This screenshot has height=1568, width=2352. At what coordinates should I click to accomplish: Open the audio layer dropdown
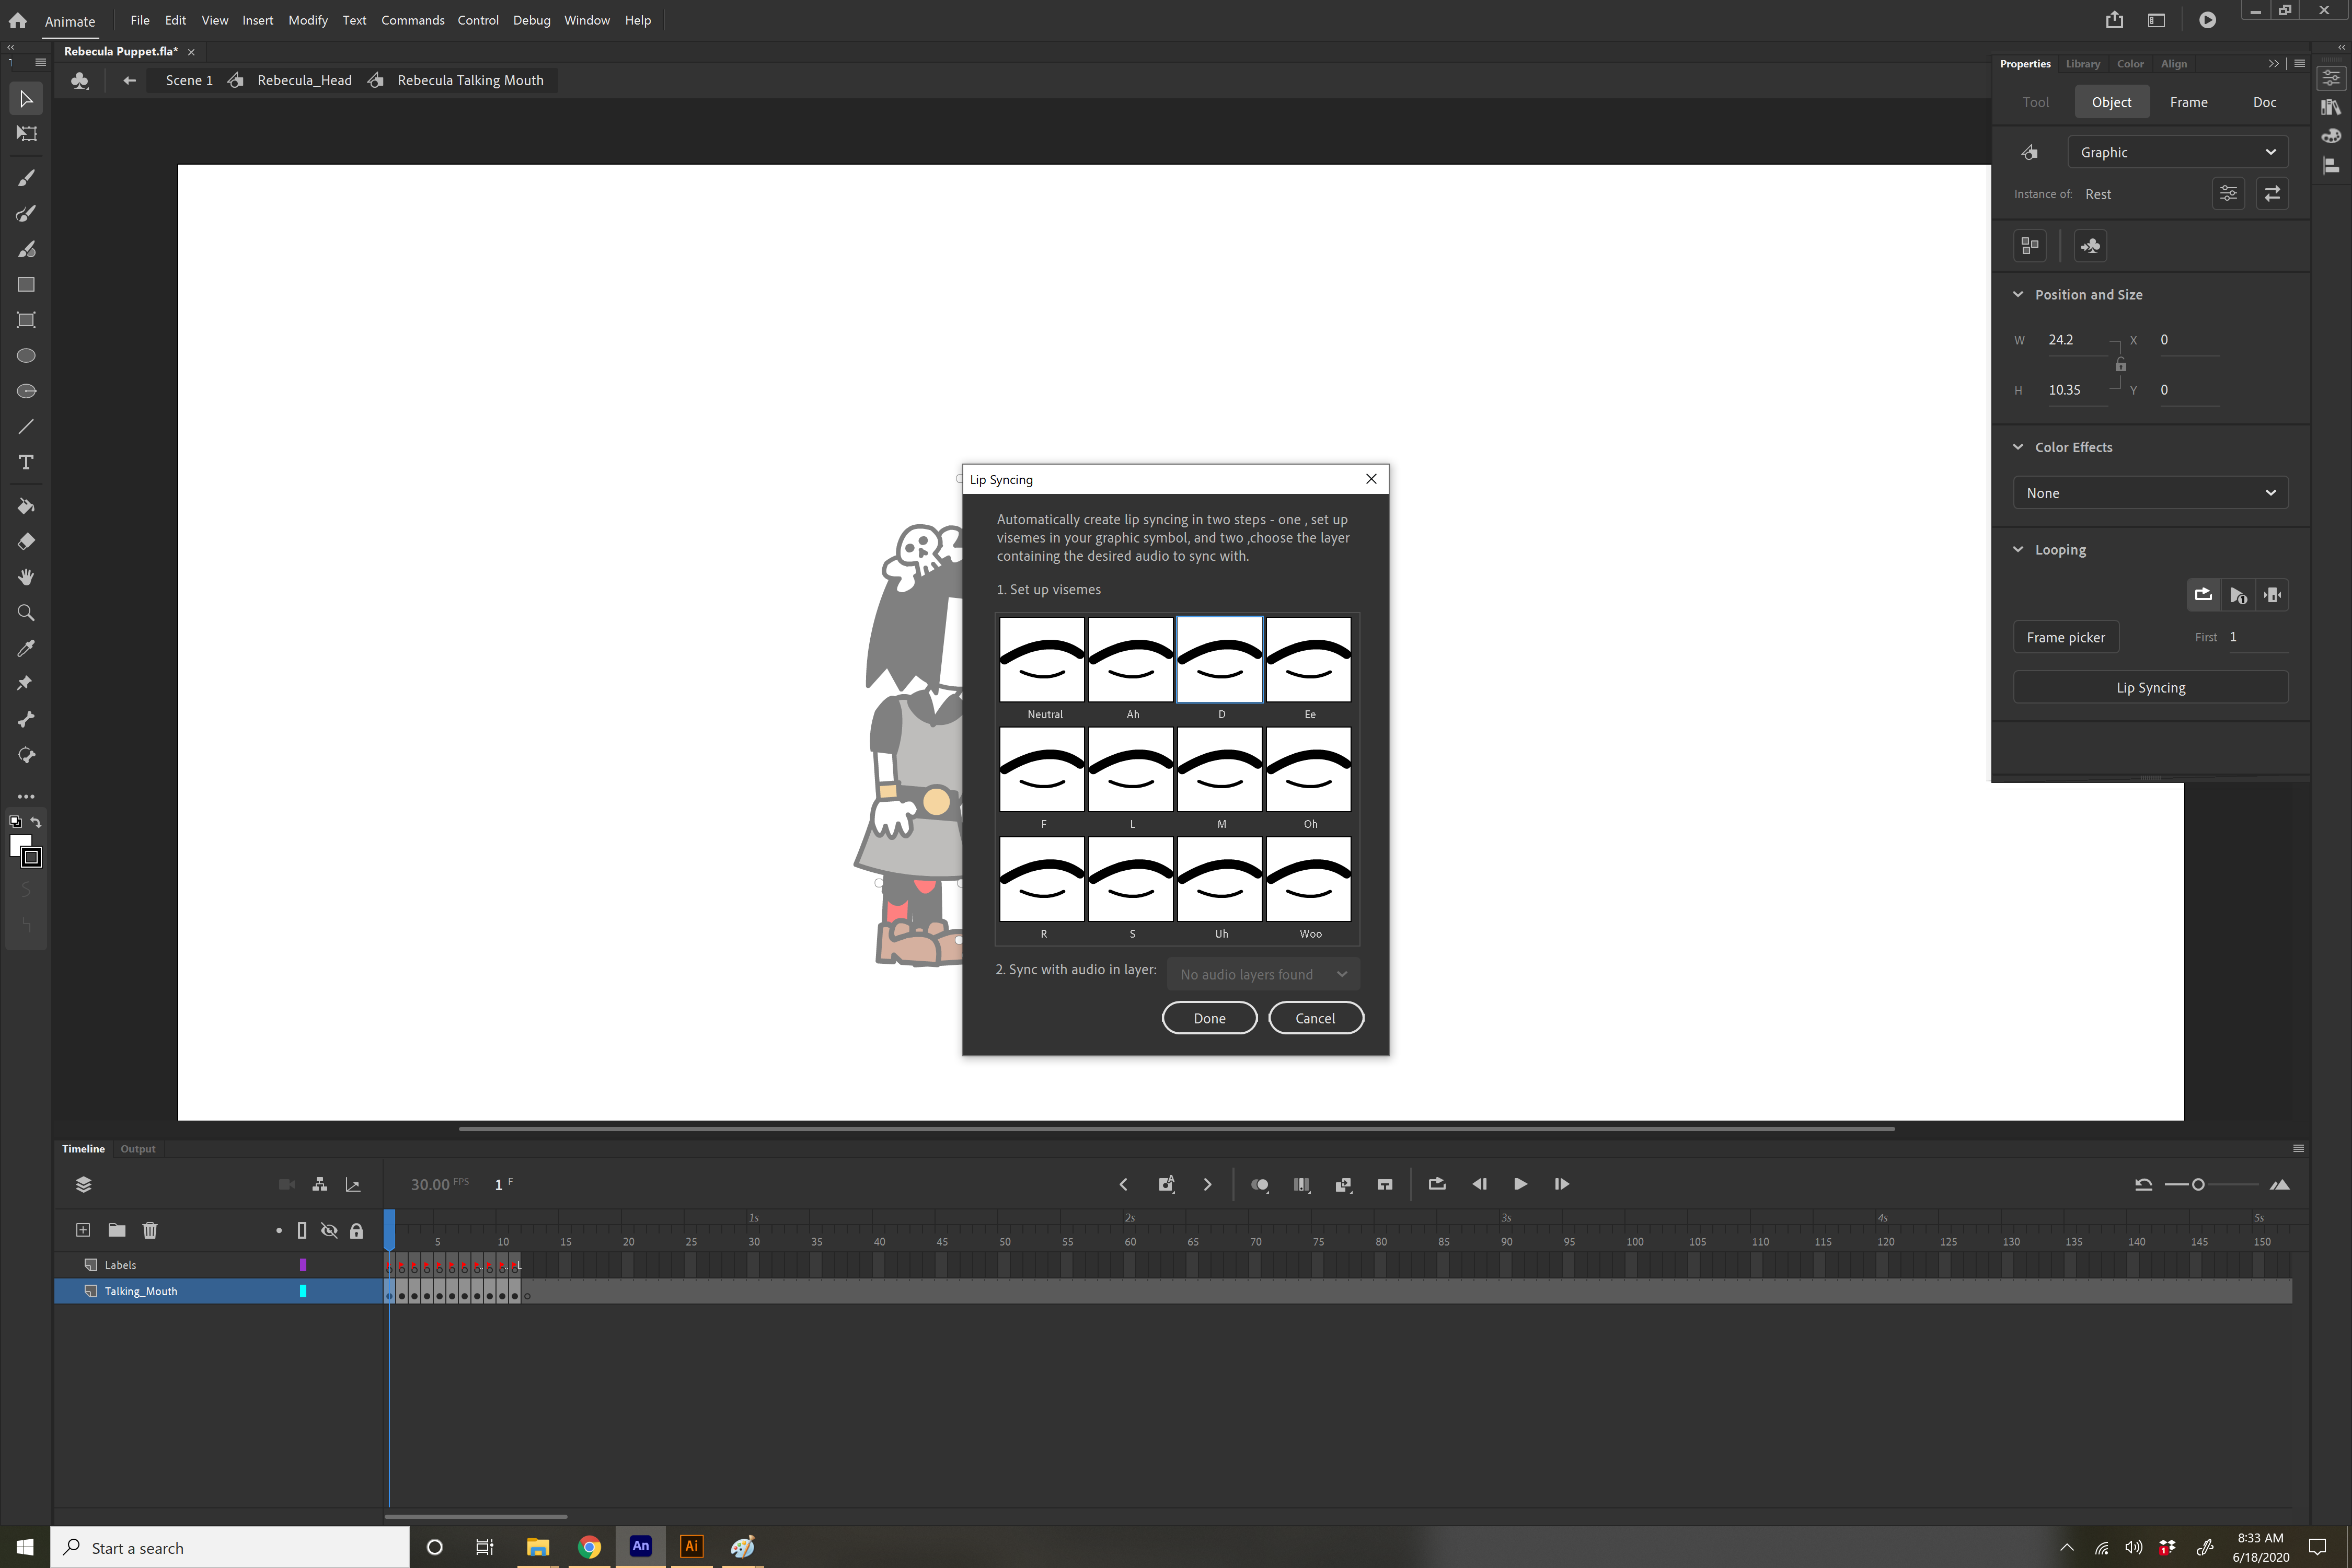pyautogui.click(x=1263, y=974)
